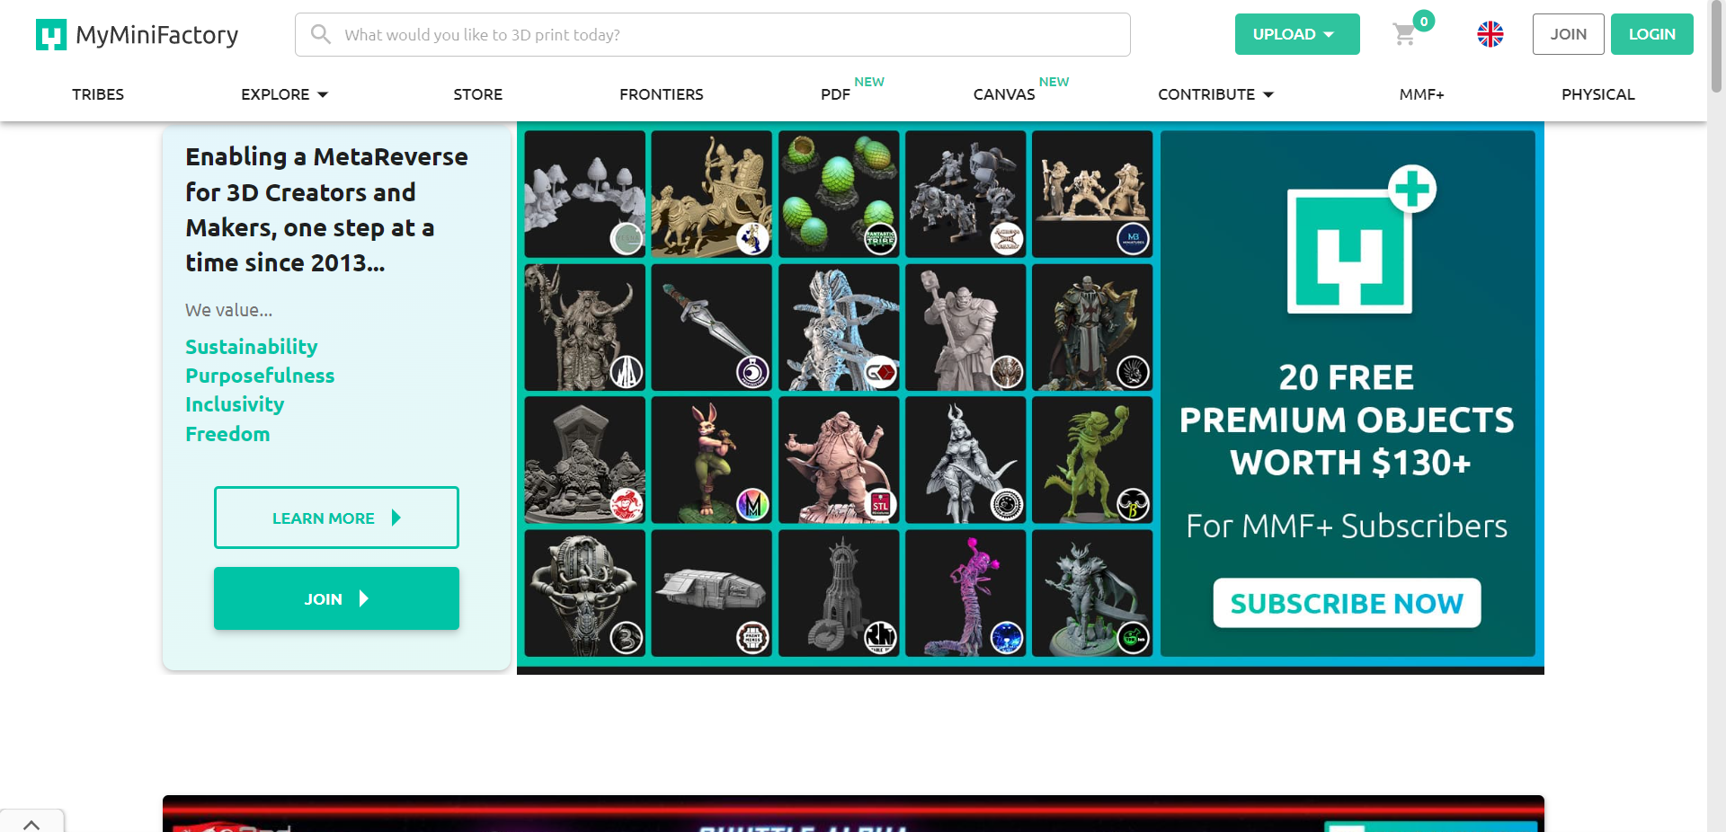This screenshot has height=832, width=1726.
Task: Collapse panel using bottom-left chevron arrow
Action: tap(31, 823)
